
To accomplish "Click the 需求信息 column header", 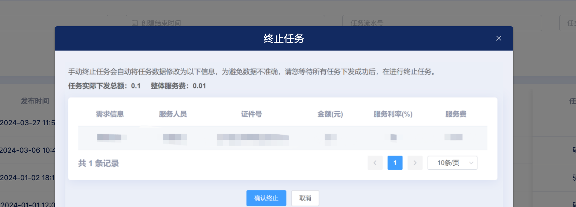I will point(110,114).
